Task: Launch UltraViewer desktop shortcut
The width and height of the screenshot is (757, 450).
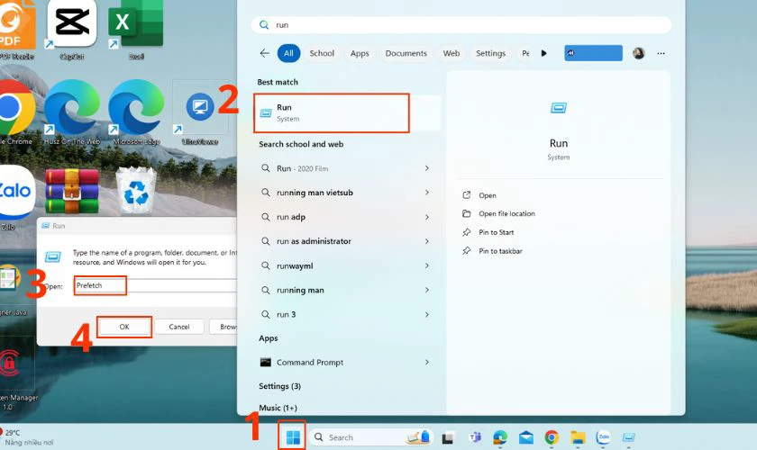Action: click(199, 110)
